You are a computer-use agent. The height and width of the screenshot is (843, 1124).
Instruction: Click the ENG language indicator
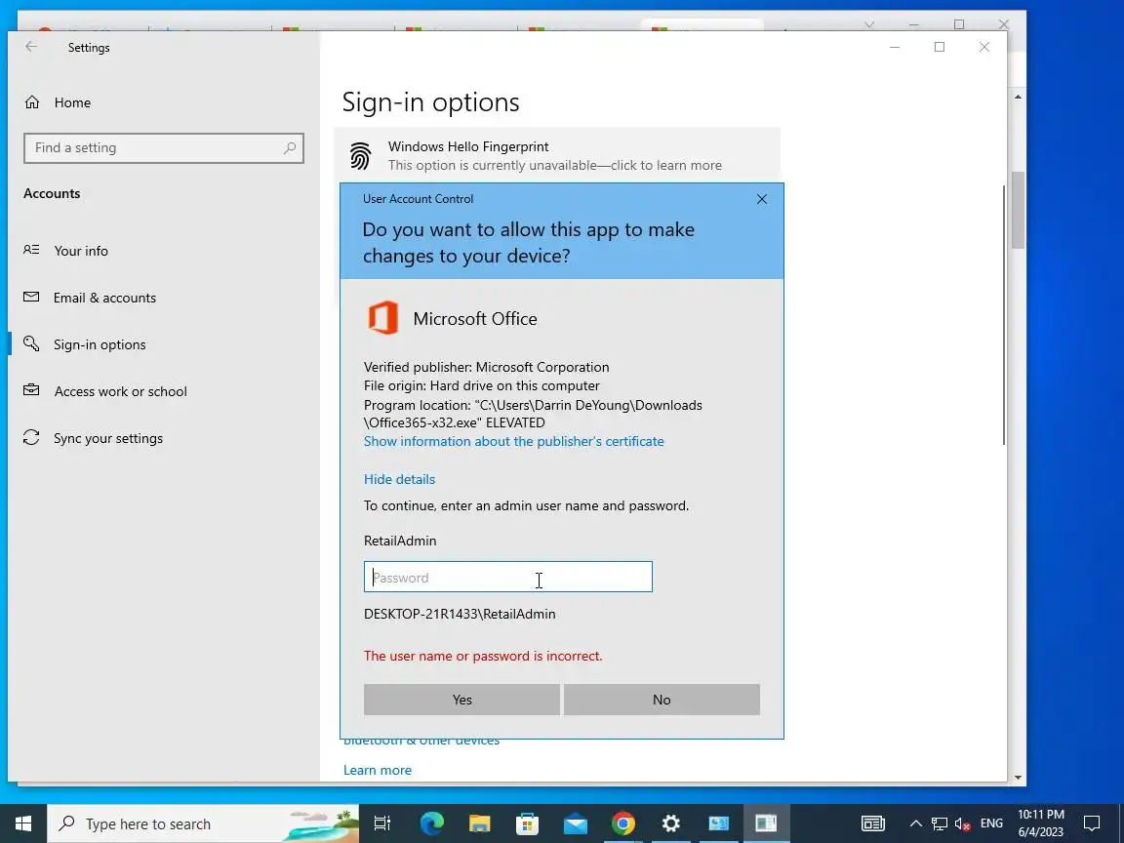992,823
